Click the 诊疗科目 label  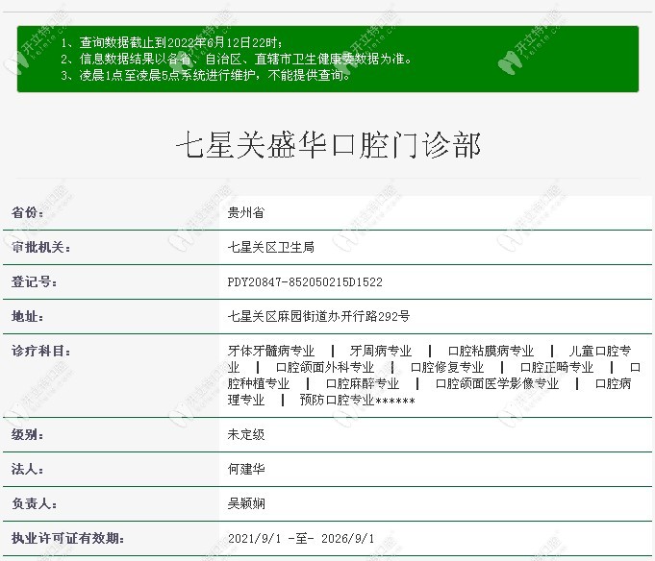click(x=41, y=352)
